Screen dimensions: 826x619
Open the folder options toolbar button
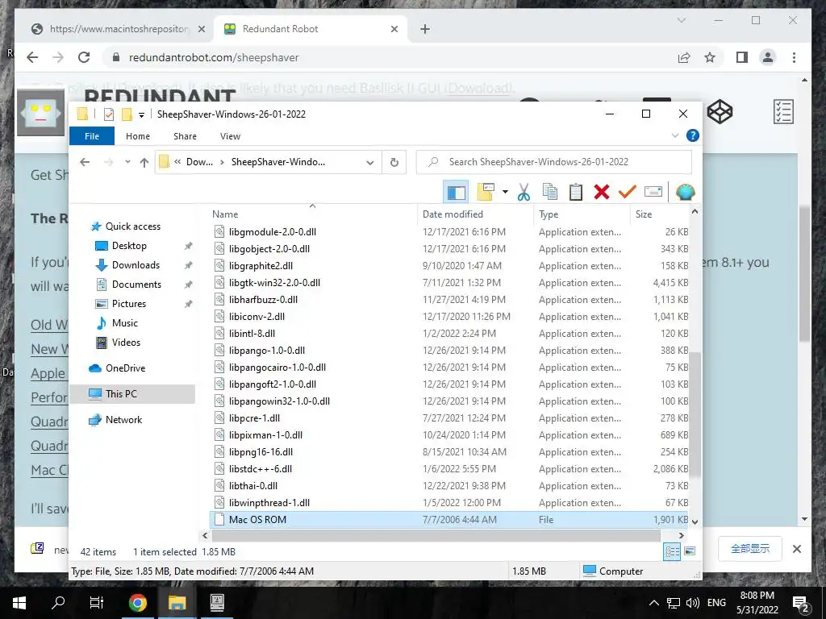click(x=485, y=192)
